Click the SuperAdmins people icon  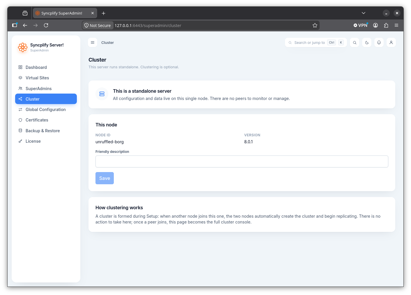(20, 88)
